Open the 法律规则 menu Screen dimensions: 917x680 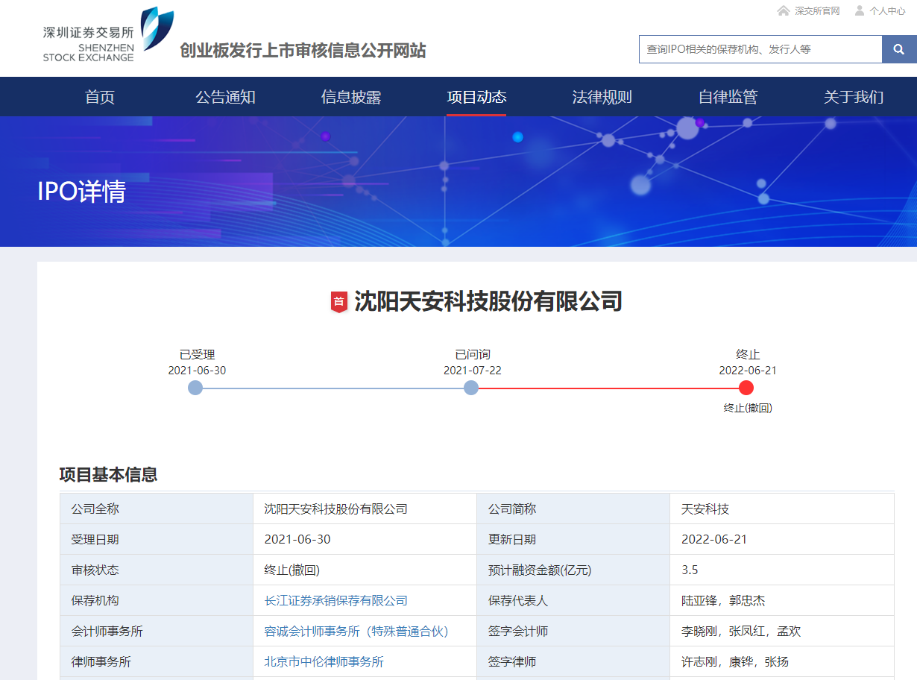602,97
